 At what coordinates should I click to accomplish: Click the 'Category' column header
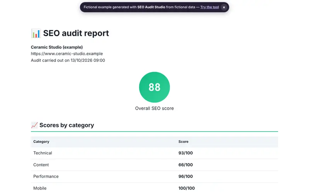pyautogui.click(x=41, y=142)
